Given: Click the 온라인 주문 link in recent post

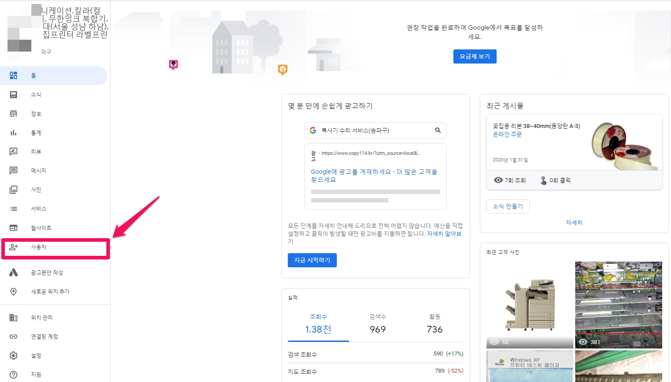Looking at the screenshot, I should (x=507, y=135).
